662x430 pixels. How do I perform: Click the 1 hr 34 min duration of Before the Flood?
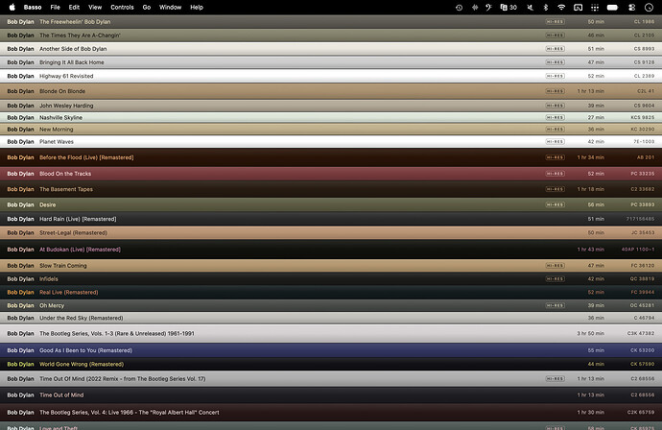591,157
